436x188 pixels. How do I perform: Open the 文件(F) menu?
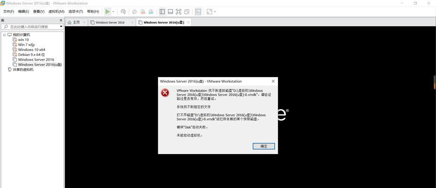8,12
